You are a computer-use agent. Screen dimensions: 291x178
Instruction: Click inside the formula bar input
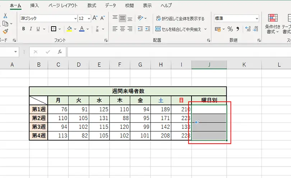pyautogui.click(x=179, y=52)
